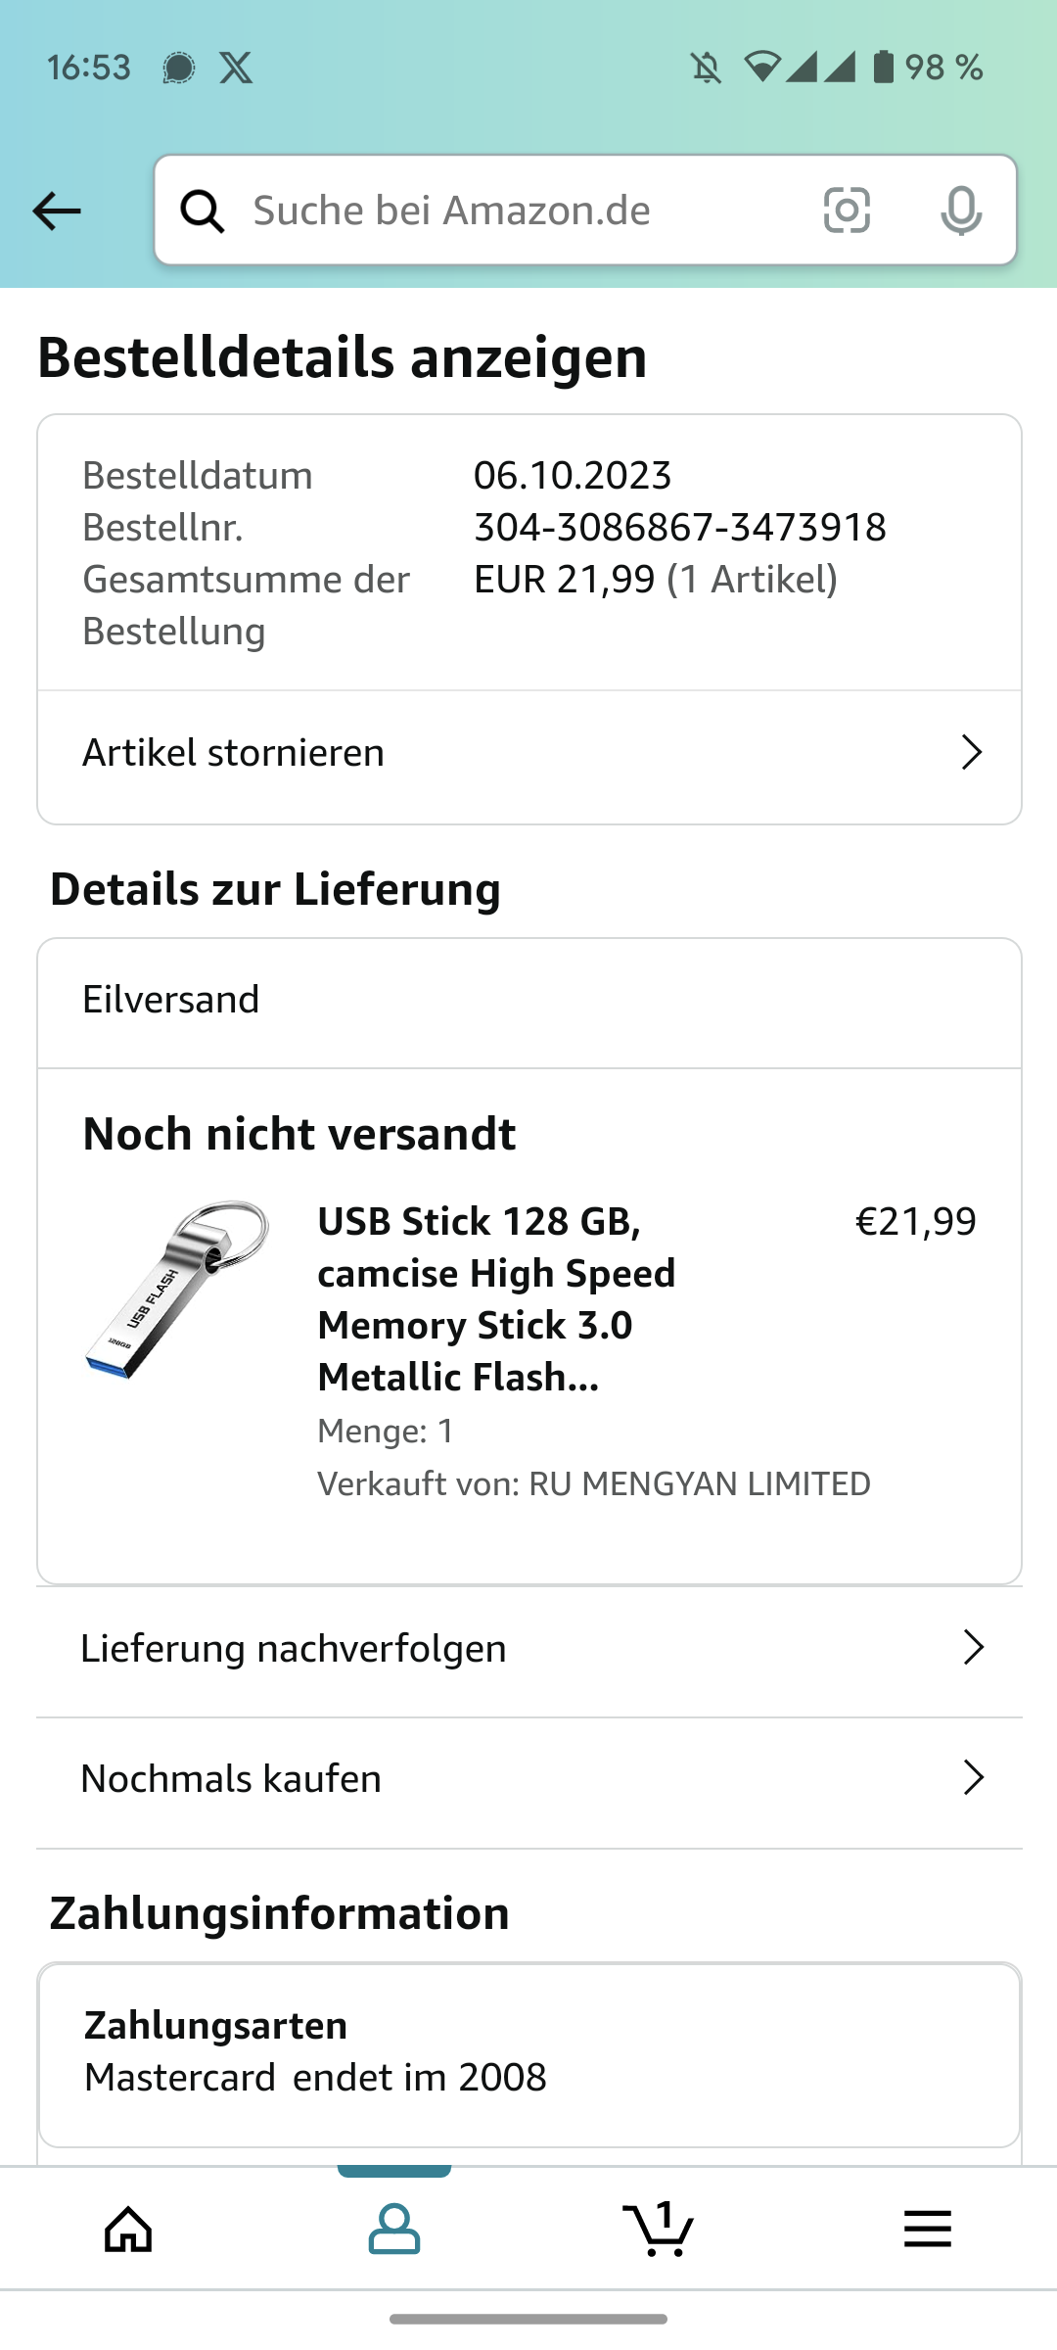Screen dimensions: 1057x2350
Task: Open the shopping cart
Action: (x=659, y=2230)
